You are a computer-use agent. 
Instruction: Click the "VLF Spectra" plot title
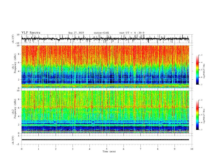coord(31,33)
